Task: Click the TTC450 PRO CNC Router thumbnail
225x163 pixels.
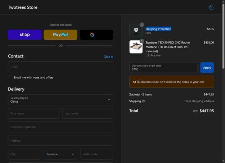Action: point(136,47)
